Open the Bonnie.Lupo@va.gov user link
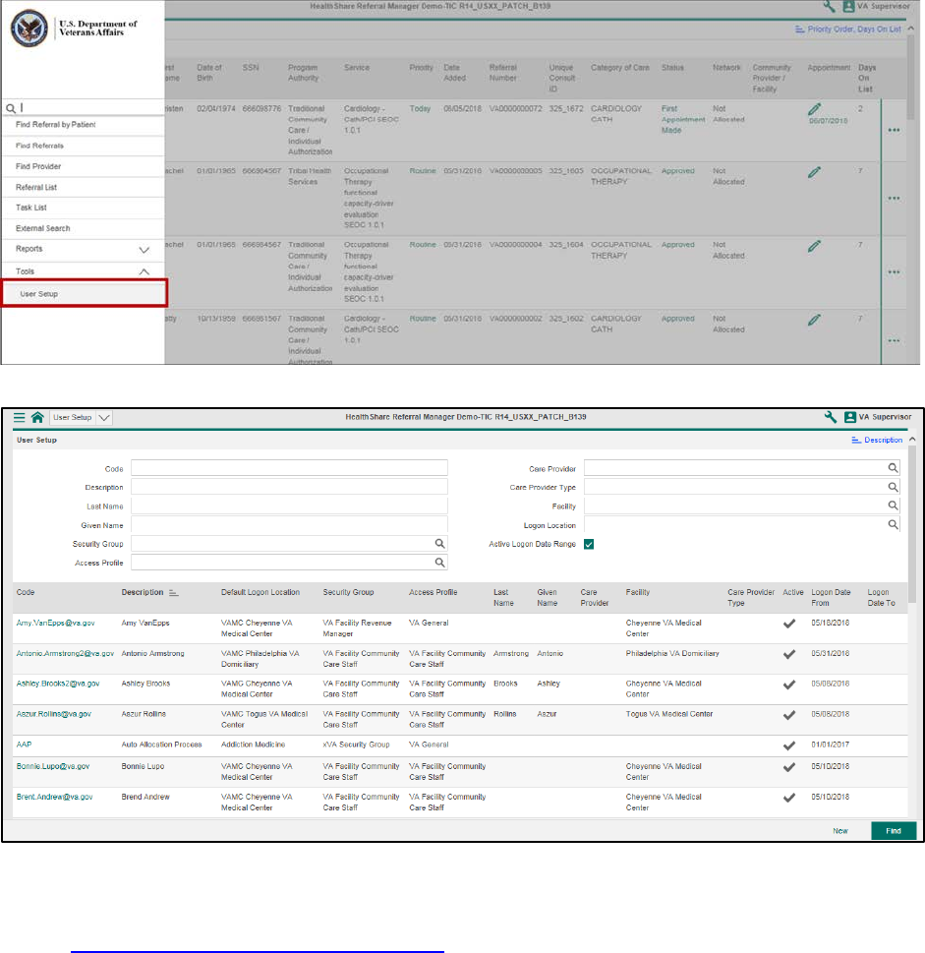 pyautogui.click(x=53, y=766)
